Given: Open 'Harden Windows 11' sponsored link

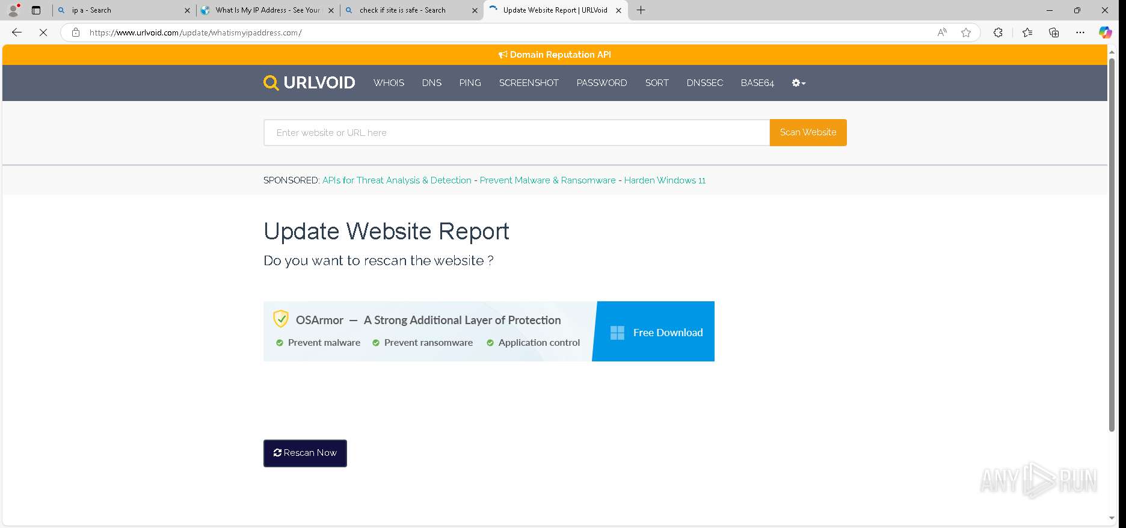Looking at the screenshot, I should coord(665,180).
